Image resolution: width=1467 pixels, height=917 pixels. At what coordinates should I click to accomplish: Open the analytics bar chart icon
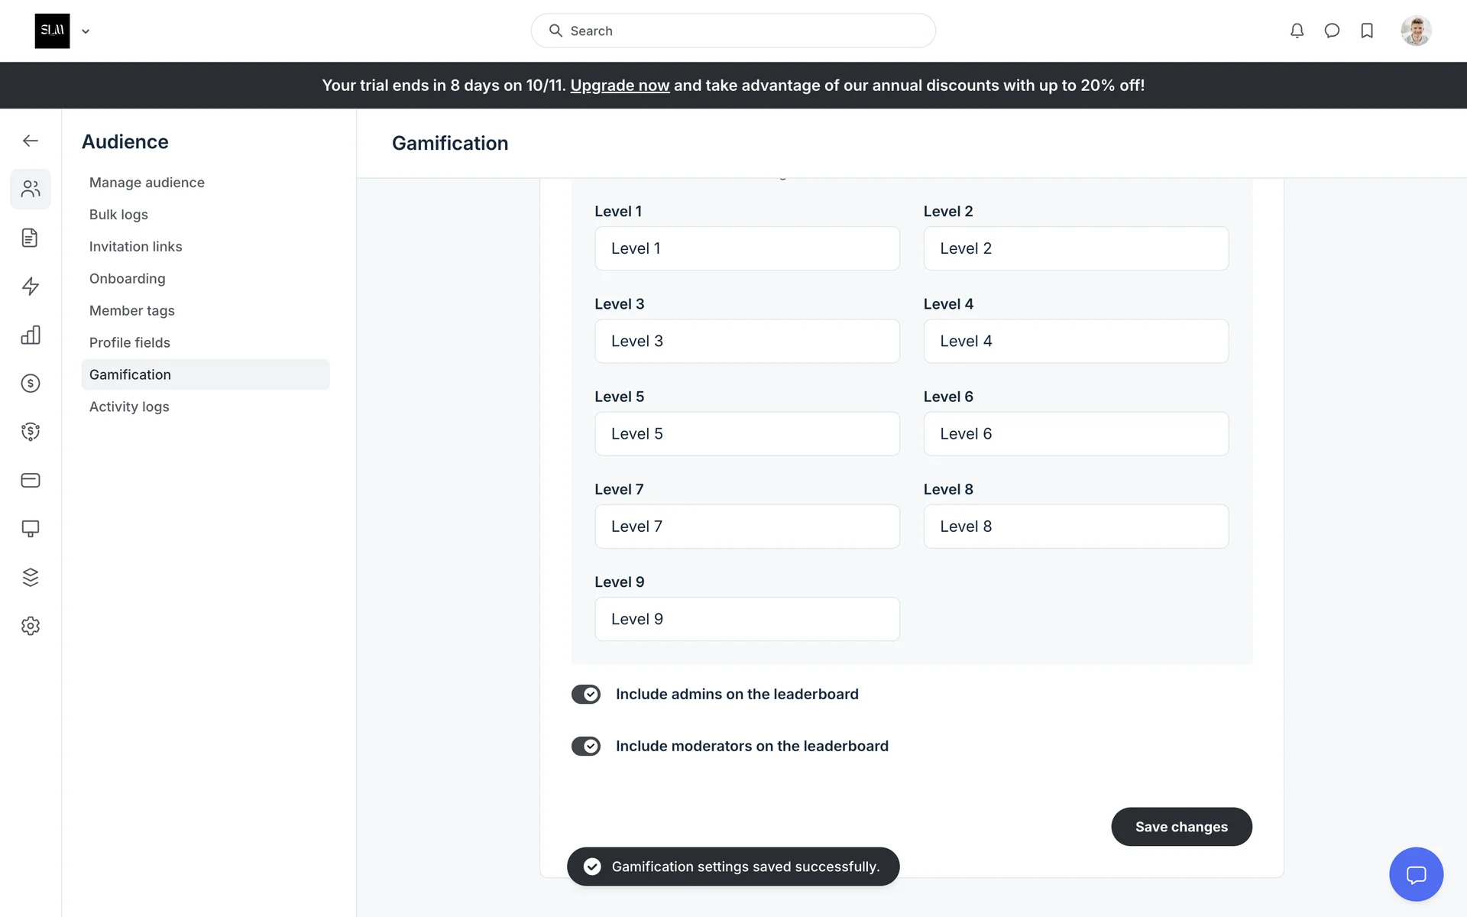(31, 335)
